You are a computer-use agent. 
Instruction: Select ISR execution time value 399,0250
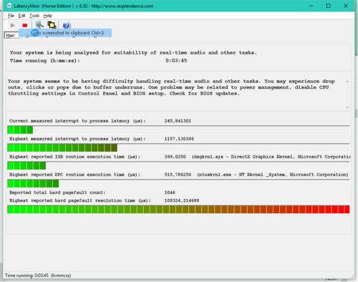[x=175, y=157]
